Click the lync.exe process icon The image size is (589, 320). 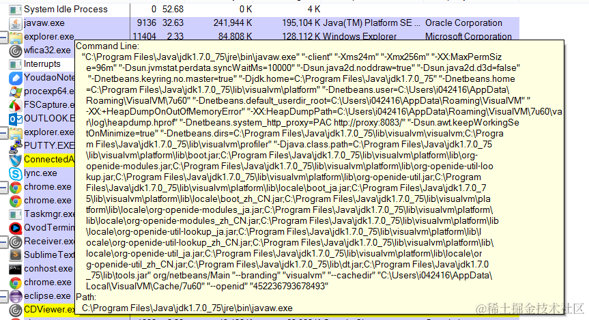coord(16,173)
